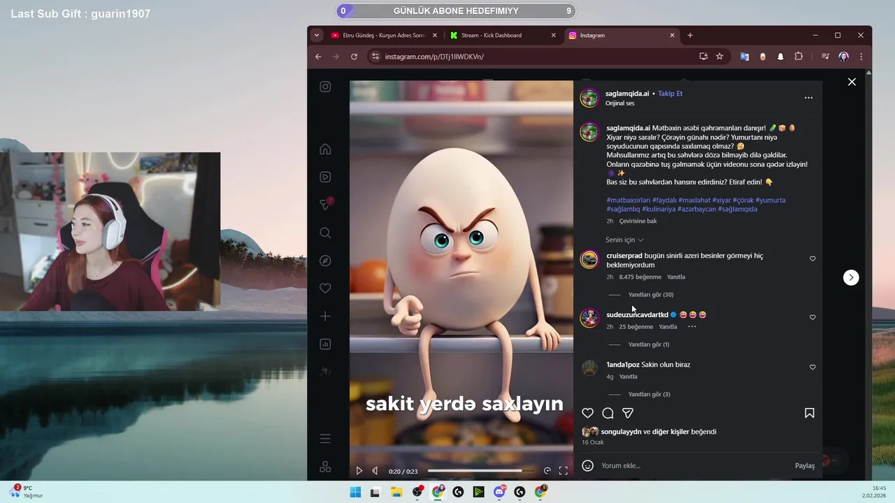This screenshot has height=503, width=895.
Task: Open the Google Translate extension icon
Action: tap(745, 57)
